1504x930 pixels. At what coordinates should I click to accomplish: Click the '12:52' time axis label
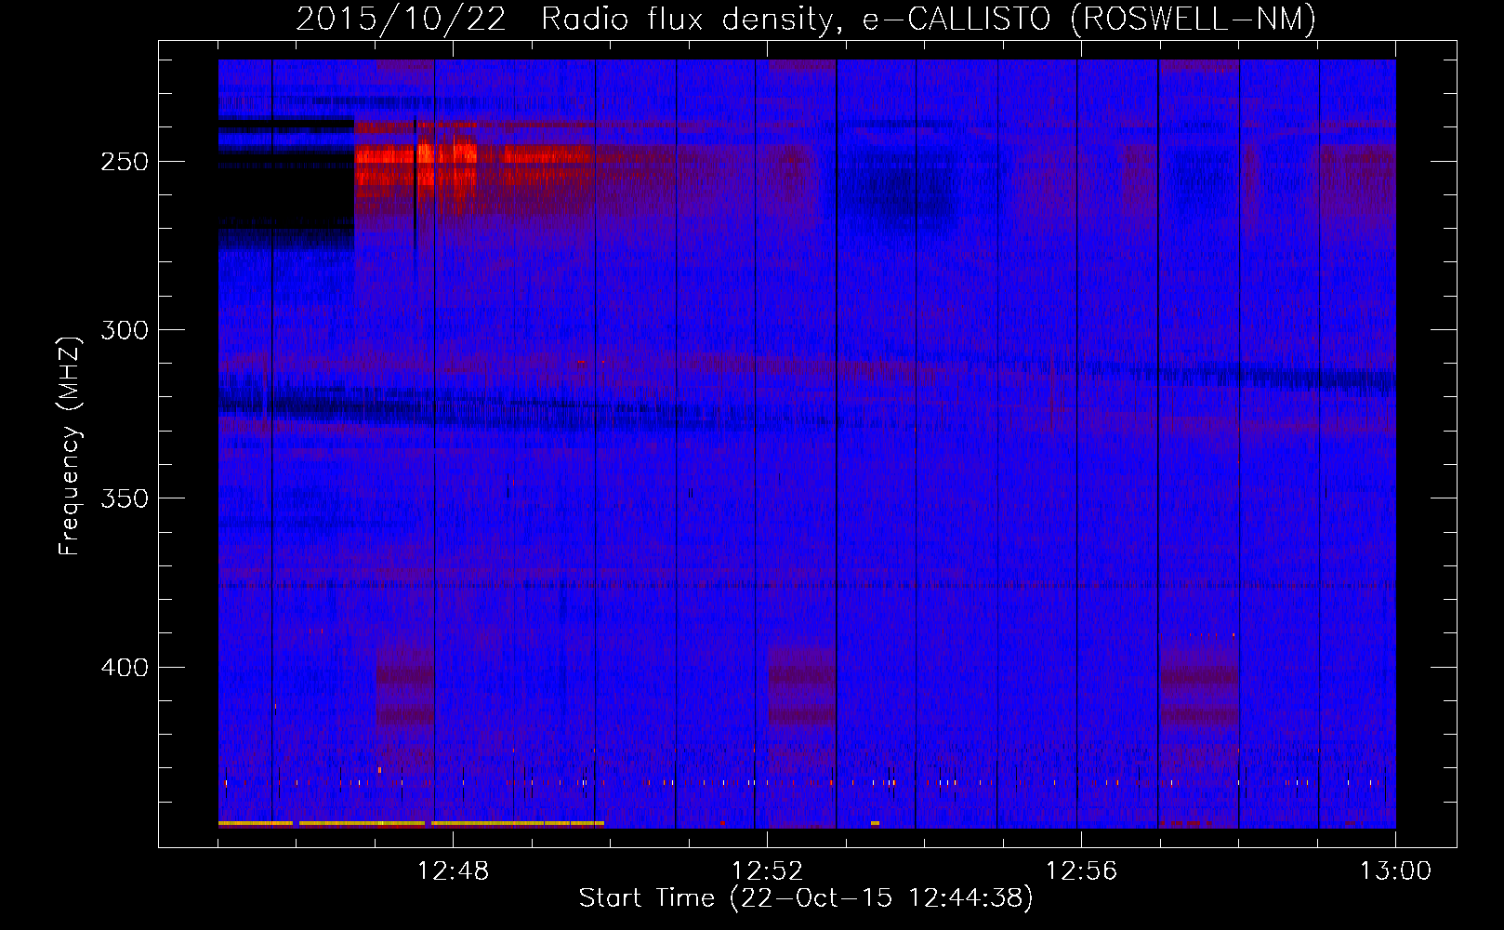[767, 871]
